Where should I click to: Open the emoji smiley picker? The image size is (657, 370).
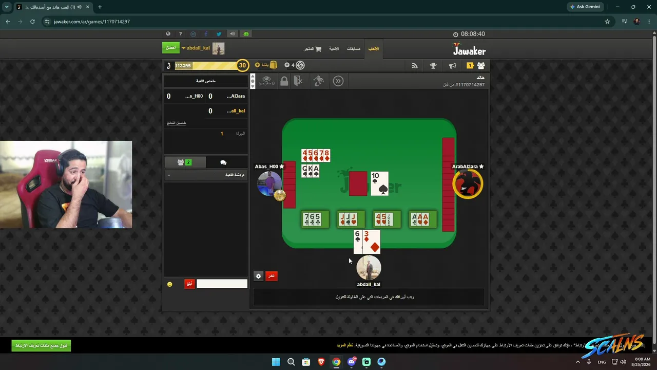tap(170, 284)
